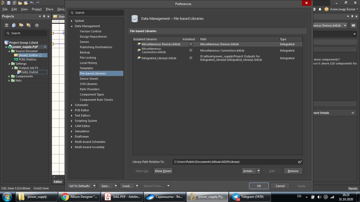Viewport: 360px width, 202px height.
Task: Expand the Components folder in Projects tree
Action: pos(9,76)
